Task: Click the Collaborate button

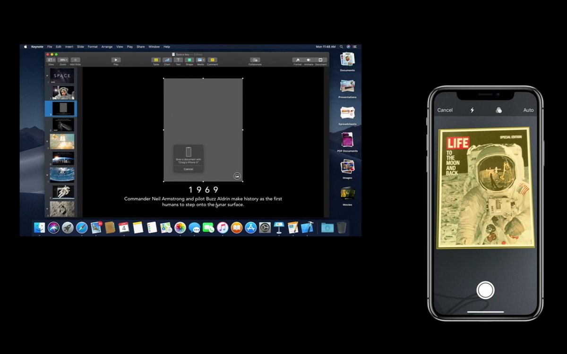Action: point(255,60)
